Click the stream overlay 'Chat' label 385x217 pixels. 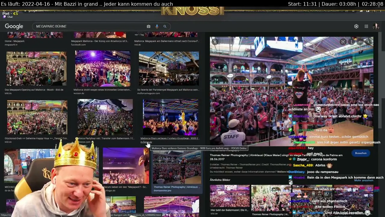[x=10, y=17]
